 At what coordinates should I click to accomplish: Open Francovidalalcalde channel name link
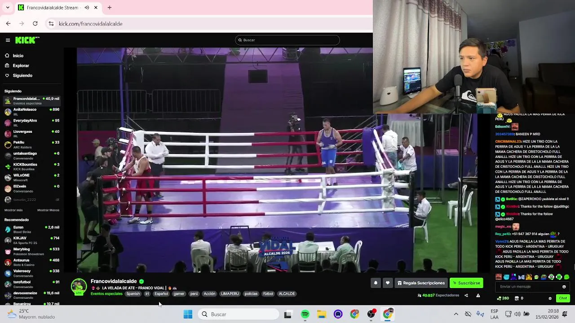(x=114, y=281)
